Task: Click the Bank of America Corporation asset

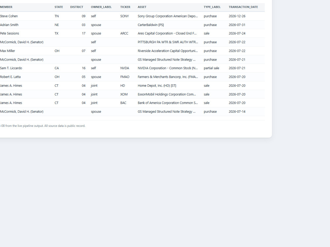Action: pyautogui.click(x=168, y=103)
